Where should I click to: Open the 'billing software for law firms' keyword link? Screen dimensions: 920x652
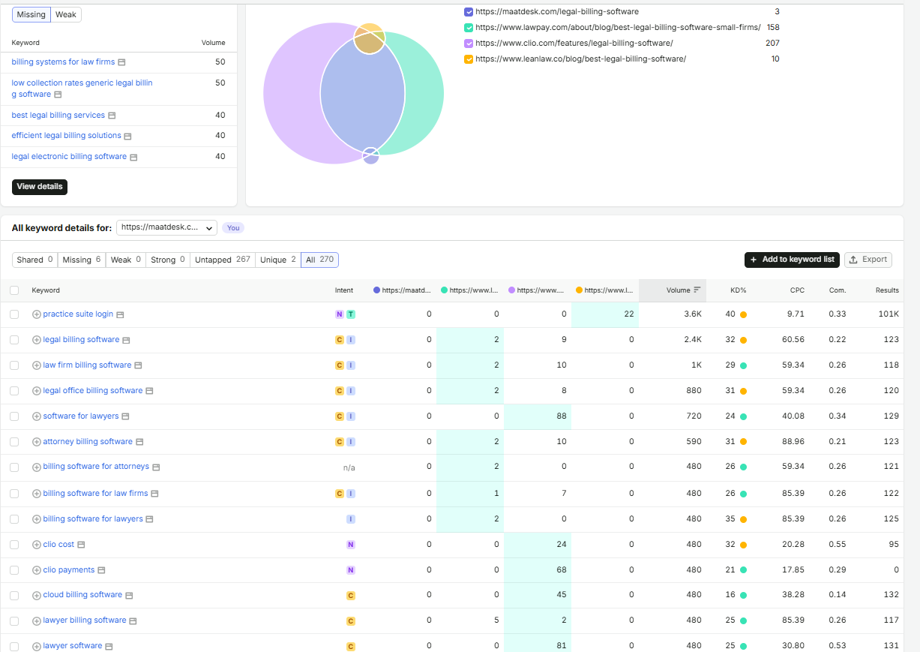(x=95, y=493)
